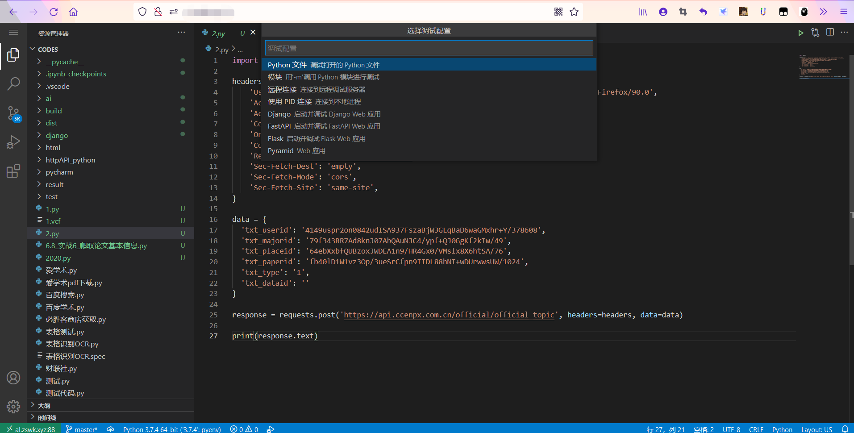Viewport: 854px width, 433px height.
Task: Select Python 3.7.4 interpreter in status bar
Action: click(172, 429)
